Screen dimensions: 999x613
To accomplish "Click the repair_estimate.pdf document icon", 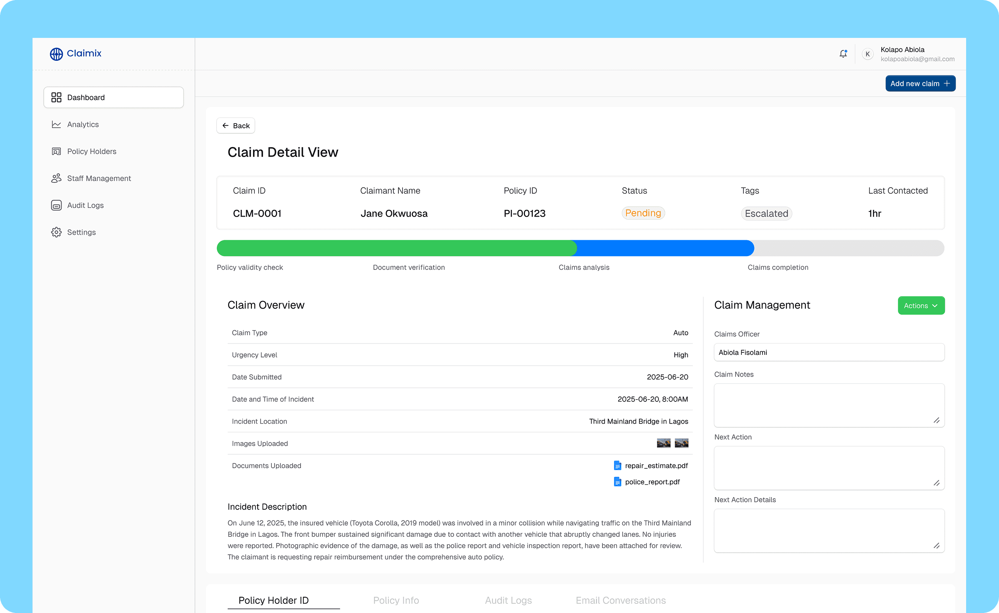I will click(618, 466).
